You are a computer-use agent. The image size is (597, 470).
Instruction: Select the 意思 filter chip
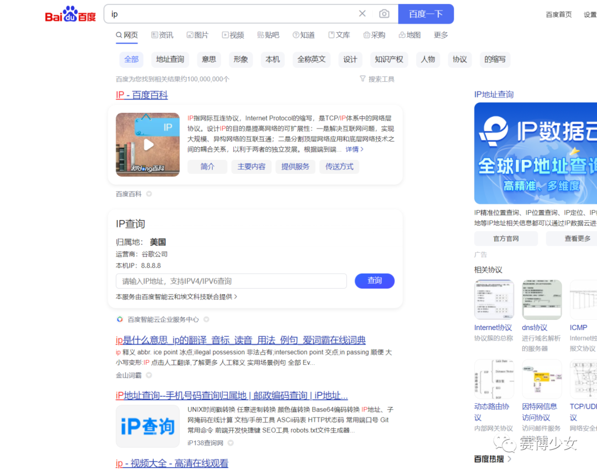(x=209, y=59)
